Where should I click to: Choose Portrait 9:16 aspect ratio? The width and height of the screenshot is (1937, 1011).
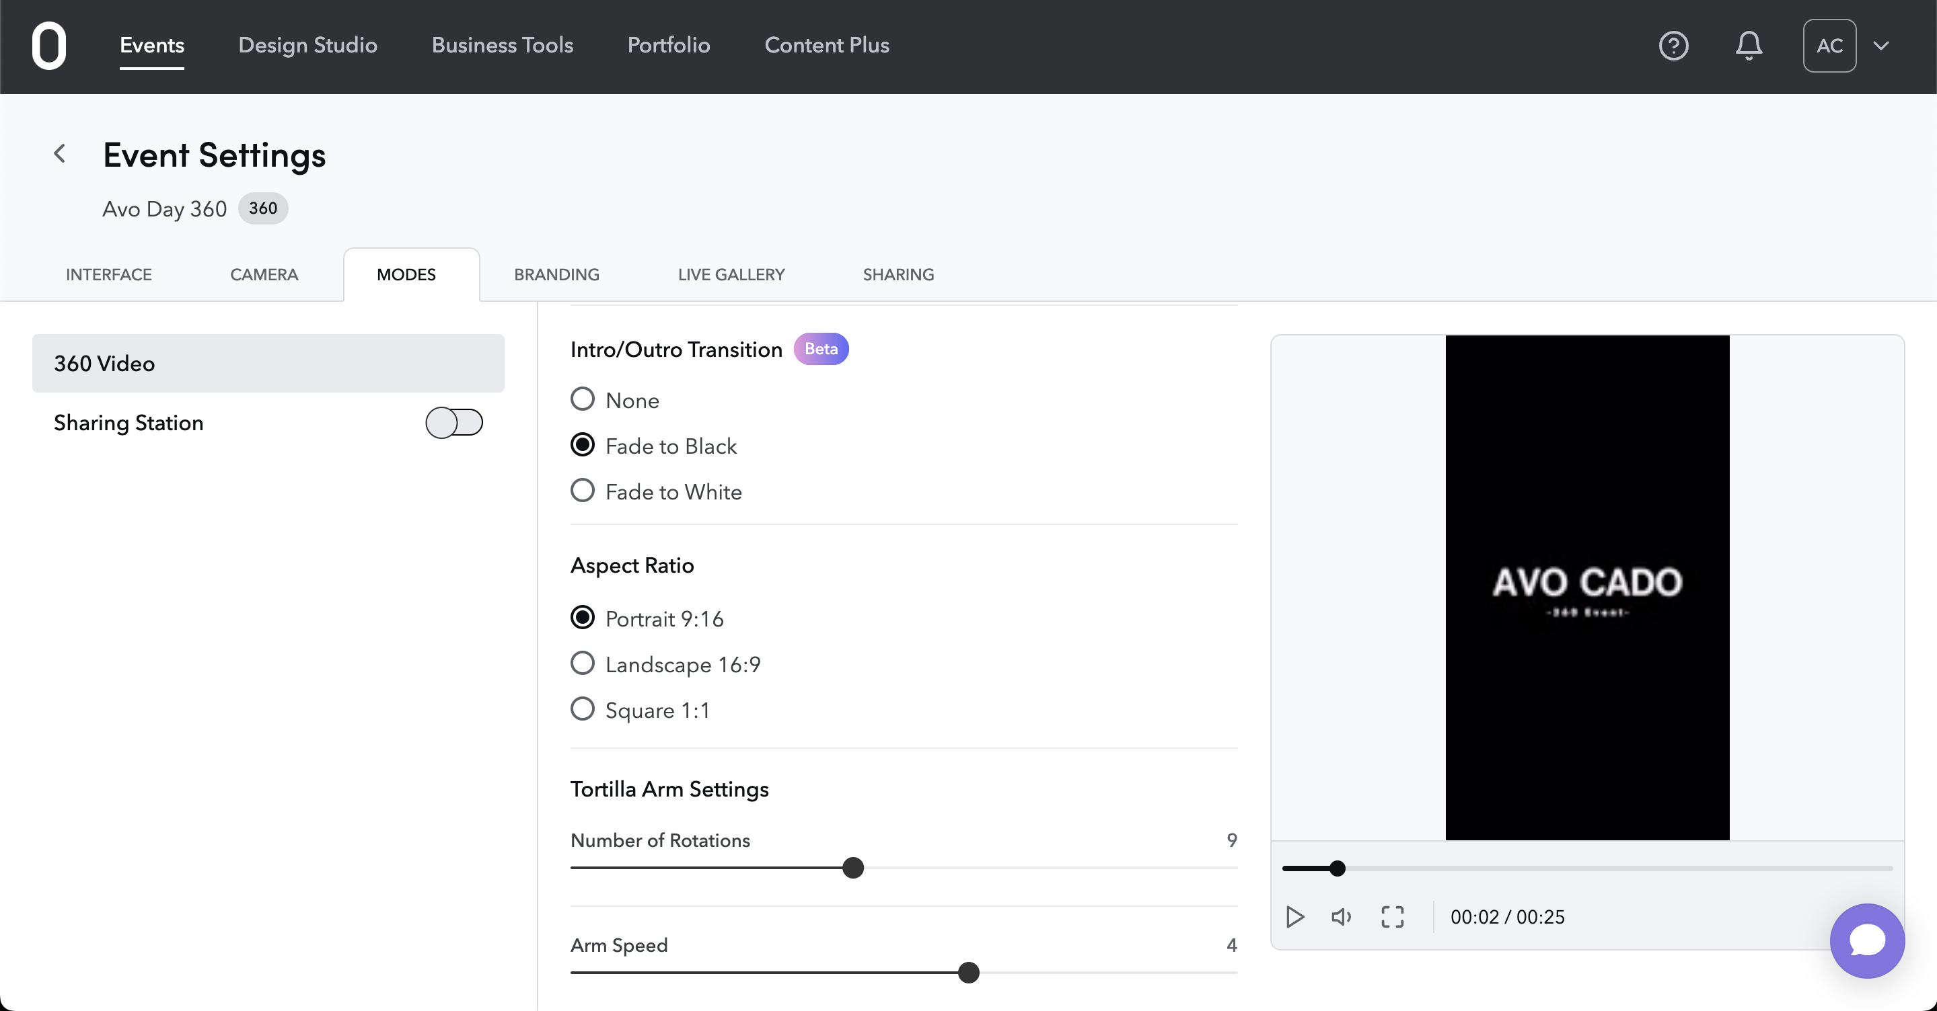coord(582,617)
